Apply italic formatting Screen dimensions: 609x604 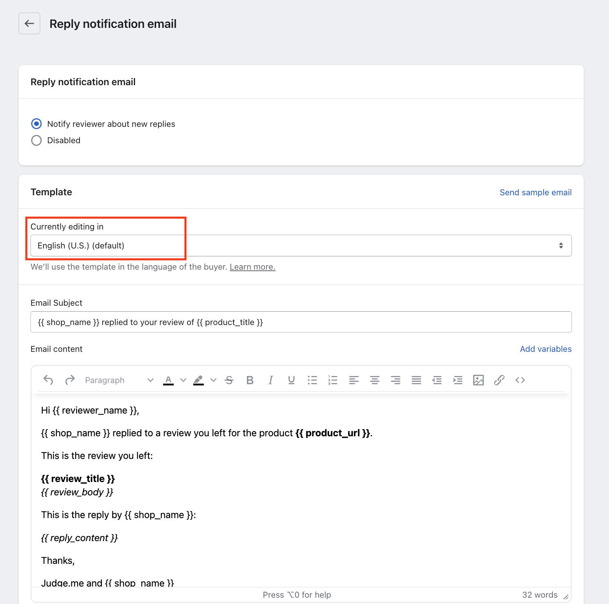pyautogui.click(x=271, y=380)
